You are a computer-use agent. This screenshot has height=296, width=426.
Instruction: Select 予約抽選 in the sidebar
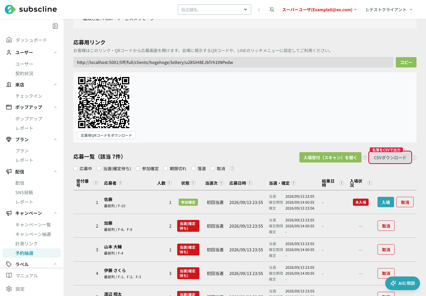pos(32,253)
